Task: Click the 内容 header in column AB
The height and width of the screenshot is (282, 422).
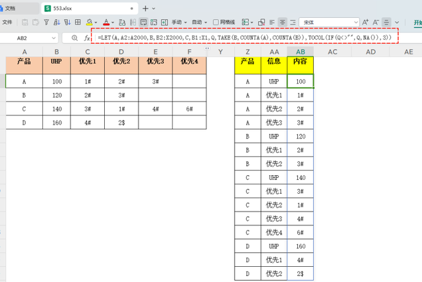Action: pos(301,65)
